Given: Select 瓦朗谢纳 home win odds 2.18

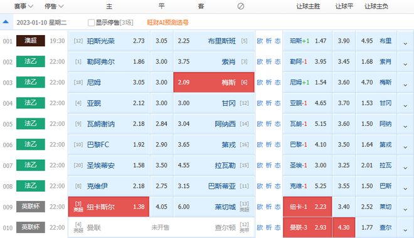Looking at the screenshot, I should (109, 124).
